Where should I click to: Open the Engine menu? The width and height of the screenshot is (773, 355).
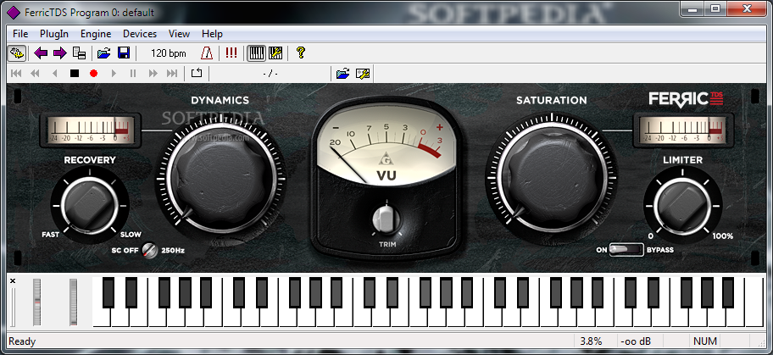pos(96,34)
